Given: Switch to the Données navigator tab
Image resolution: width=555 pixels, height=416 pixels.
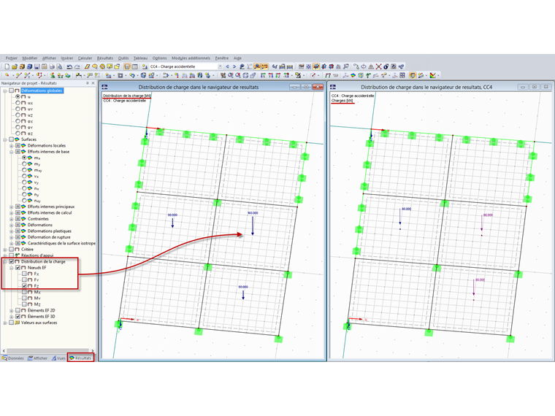Looking at the screenshot, I should [x=13, y=358].
